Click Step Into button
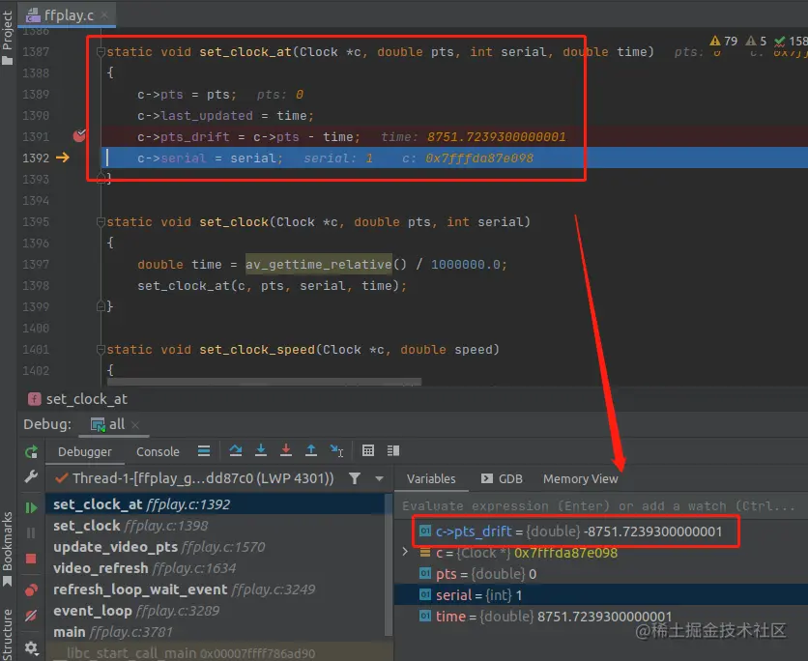Viewport: 808px width, 661px height. (x=261, y=450)
